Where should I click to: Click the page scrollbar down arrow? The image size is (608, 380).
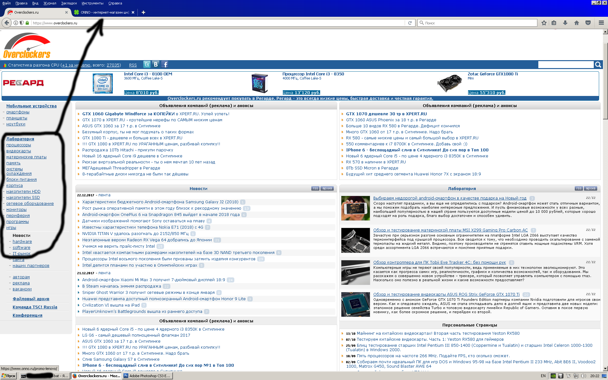[605, 369]
